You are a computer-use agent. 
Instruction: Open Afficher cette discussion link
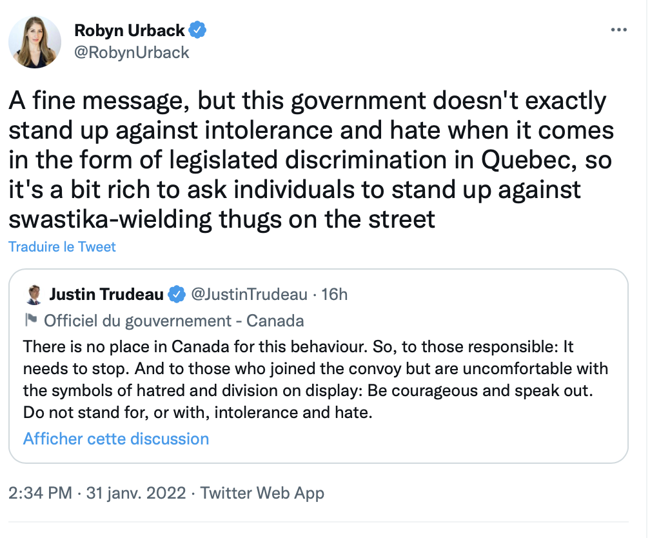click(116, 439)
